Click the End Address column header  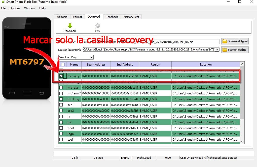click(125, 65)
